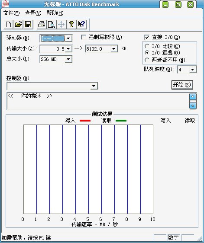Click the ATTO application icon in title bar
The height and width of the screenshot is (243, 204).
pyautogui.click(x=5, y=4)
